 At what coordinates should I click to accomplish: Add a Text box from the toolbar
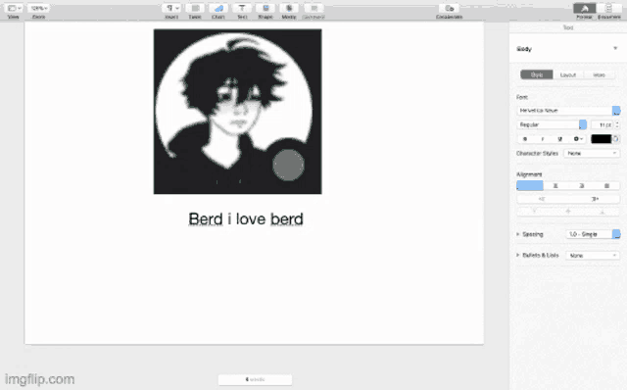point(242,9)
